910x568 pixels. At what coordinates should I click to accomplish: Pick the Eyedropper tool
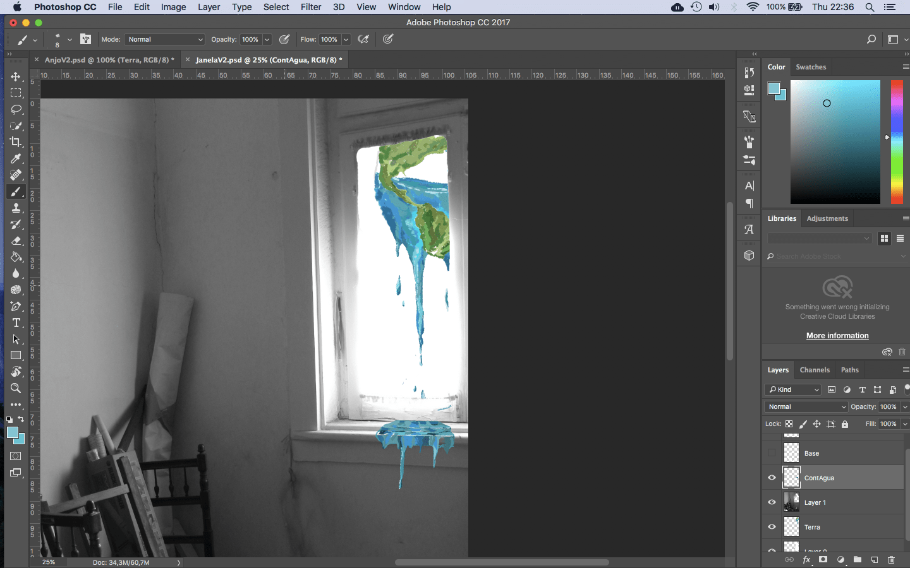click(x=16, y=158)
